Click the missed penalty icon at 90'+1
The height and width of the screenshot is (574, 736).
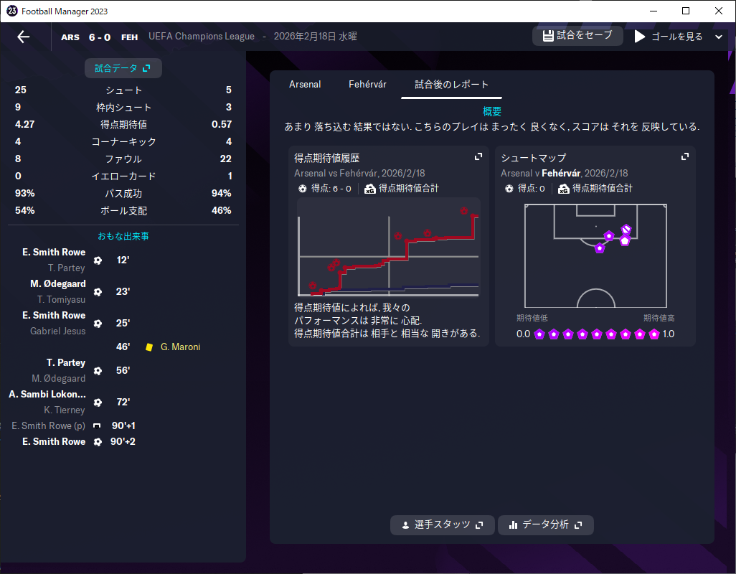coord(97,425)
